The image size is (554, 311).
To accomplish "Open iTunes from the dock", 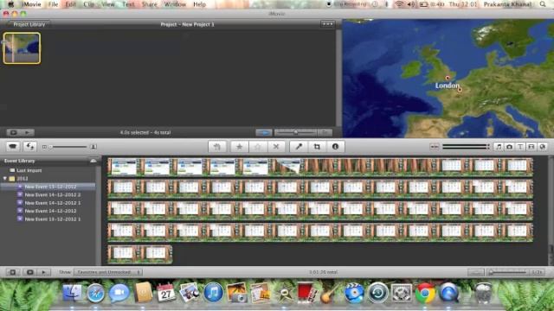I will 213,293.
